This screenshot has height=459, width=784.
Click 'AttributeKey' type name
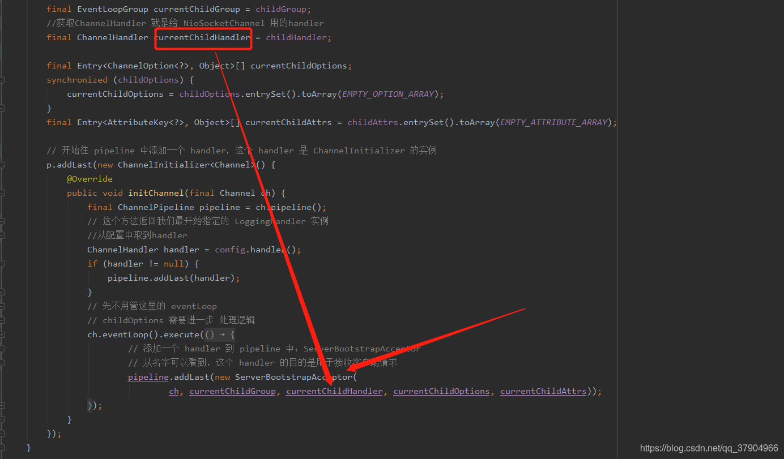click(x=138, y=122)
